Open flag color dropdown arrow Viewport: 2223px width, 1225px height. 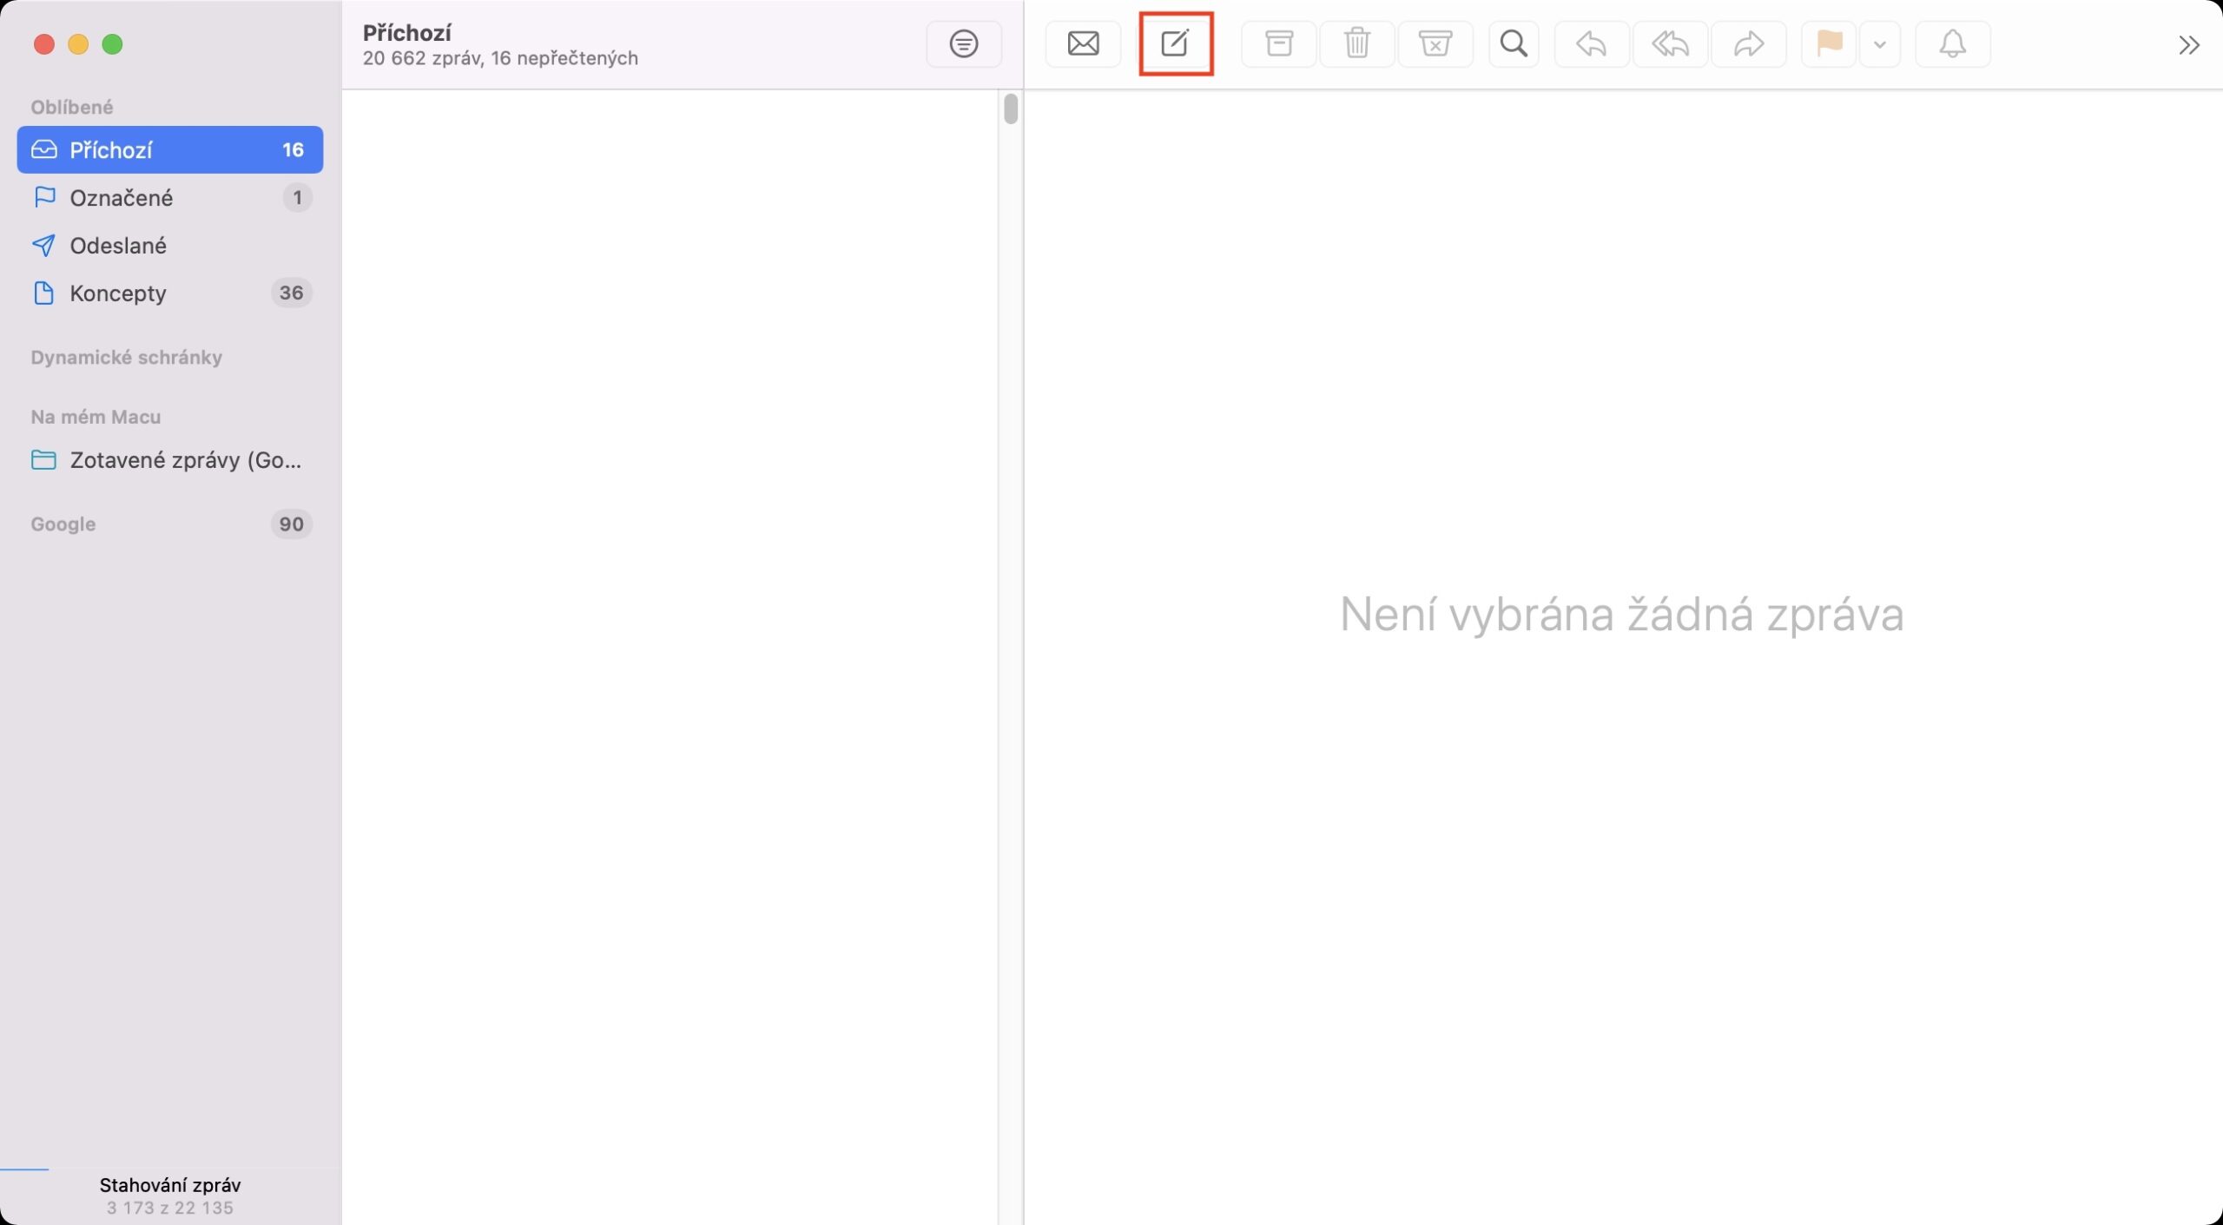click(x=1879, y=44)
